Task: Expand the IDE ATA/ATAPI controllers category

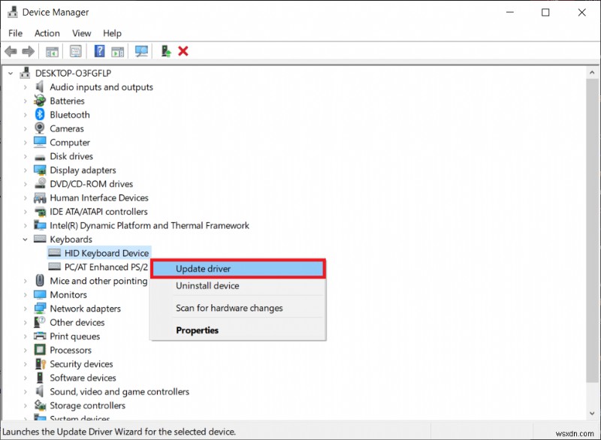Action: pyautogui.click(x=26, y=212)
